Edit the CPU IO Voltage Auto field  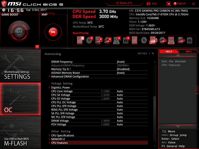coord(120,99)
